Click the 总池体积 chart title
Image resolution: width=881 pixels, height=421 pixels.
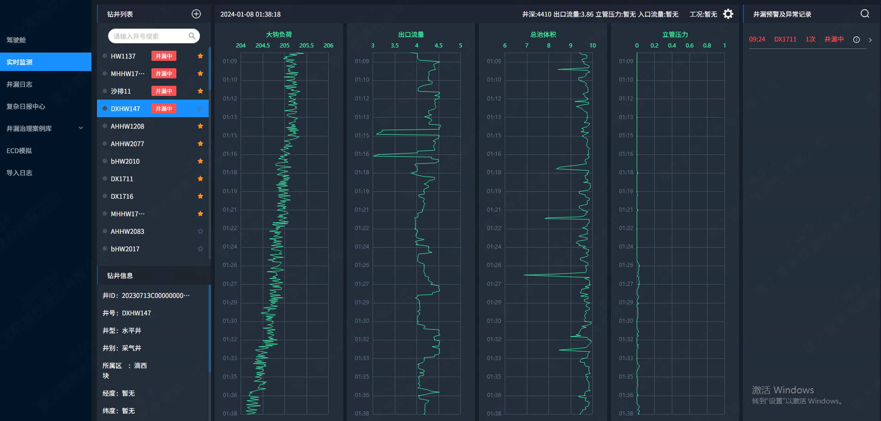pos(543,35)
